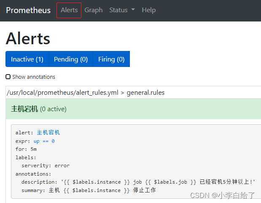Screen dimensions: 261x203
Task: Select the general.rules group name text
Action: pyautogui.click(x=145, y=93)
